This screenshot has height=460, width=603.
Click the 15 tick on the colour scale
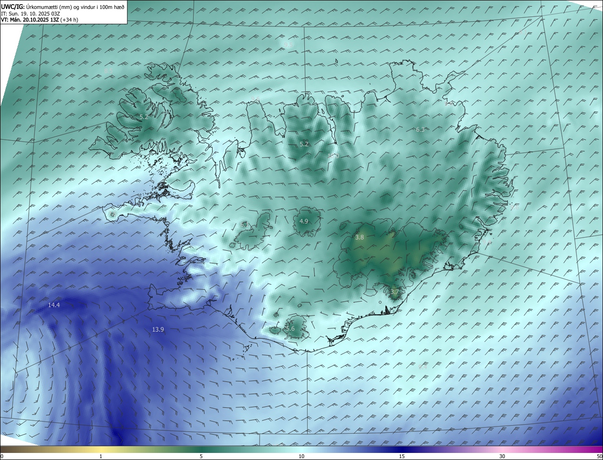(402, 456)
